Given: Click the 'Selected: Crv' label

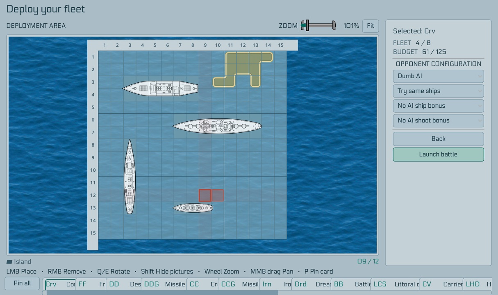Looking at the screenshot, I should coord(414,31).
